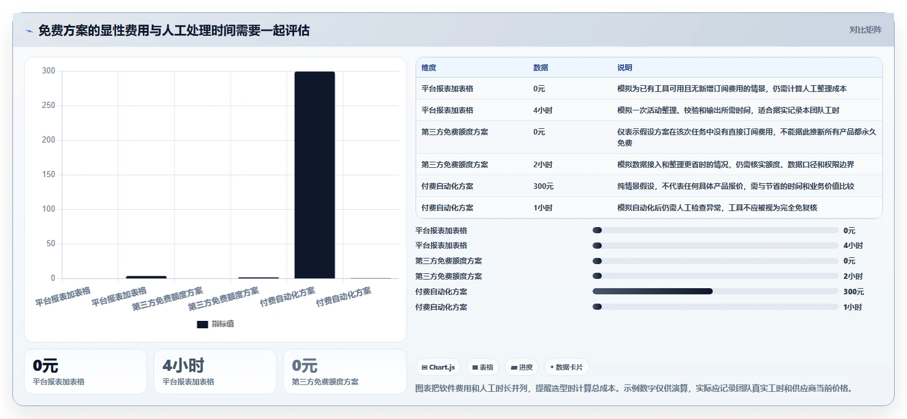The width and height of the screenshot is (907, 419).
Task: Click the description starting 模拟数据接入和整理更省时
Action: click(736, 165)
